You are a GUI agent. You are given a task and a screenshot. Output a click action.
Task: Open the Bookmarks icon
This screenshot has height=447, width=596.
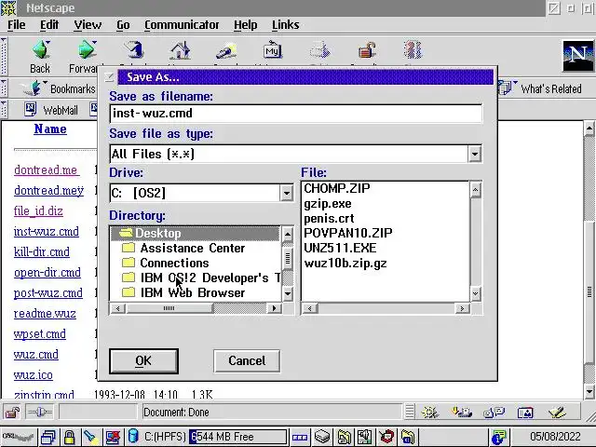[34, 88]
